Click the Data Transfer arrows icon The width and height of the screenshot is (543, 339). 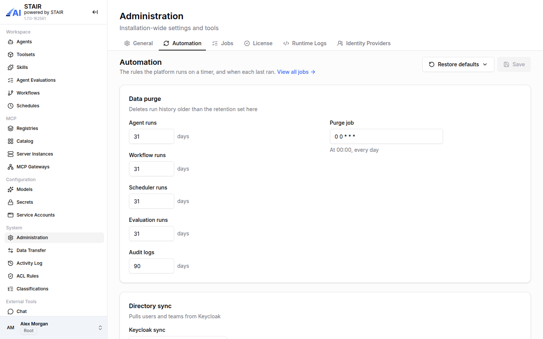click(11, 250)
